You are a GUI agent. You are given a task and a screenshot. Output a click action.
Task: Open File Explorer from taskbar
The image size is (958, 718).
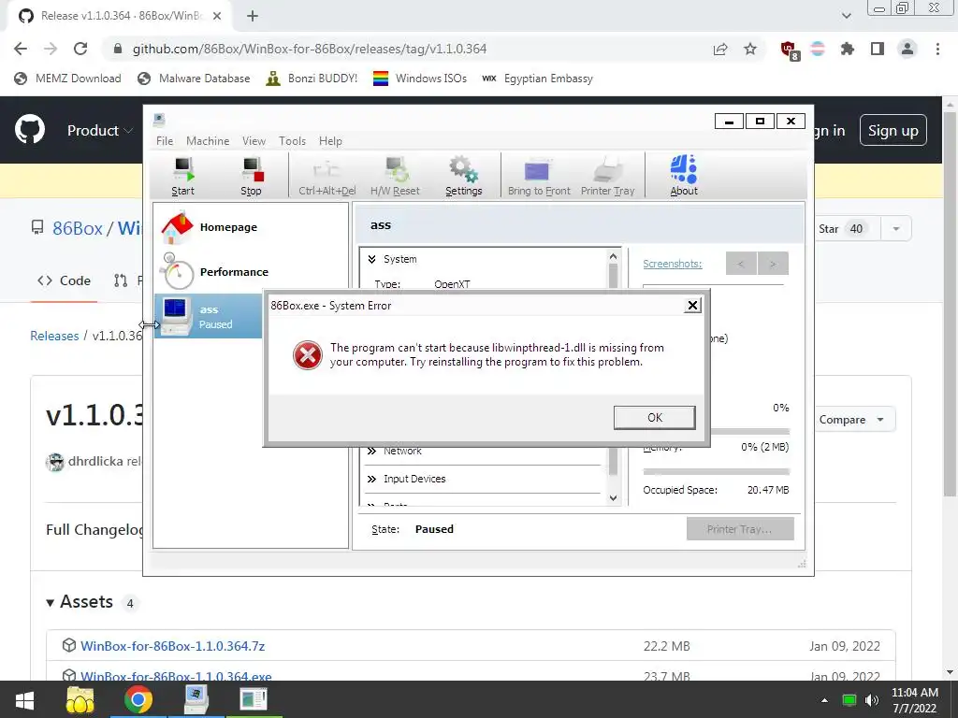point(80,700)
